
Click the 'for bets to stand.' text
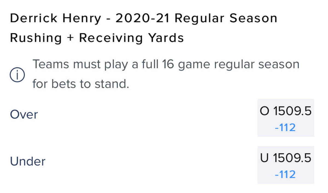coord(80,84)
